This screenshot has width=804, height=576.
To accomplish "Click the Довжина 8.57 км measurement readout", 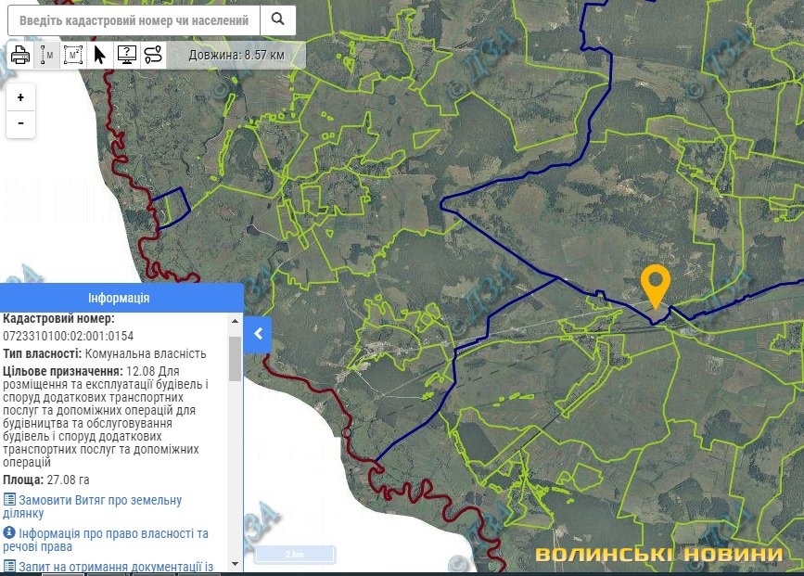I will click(236, 55).
